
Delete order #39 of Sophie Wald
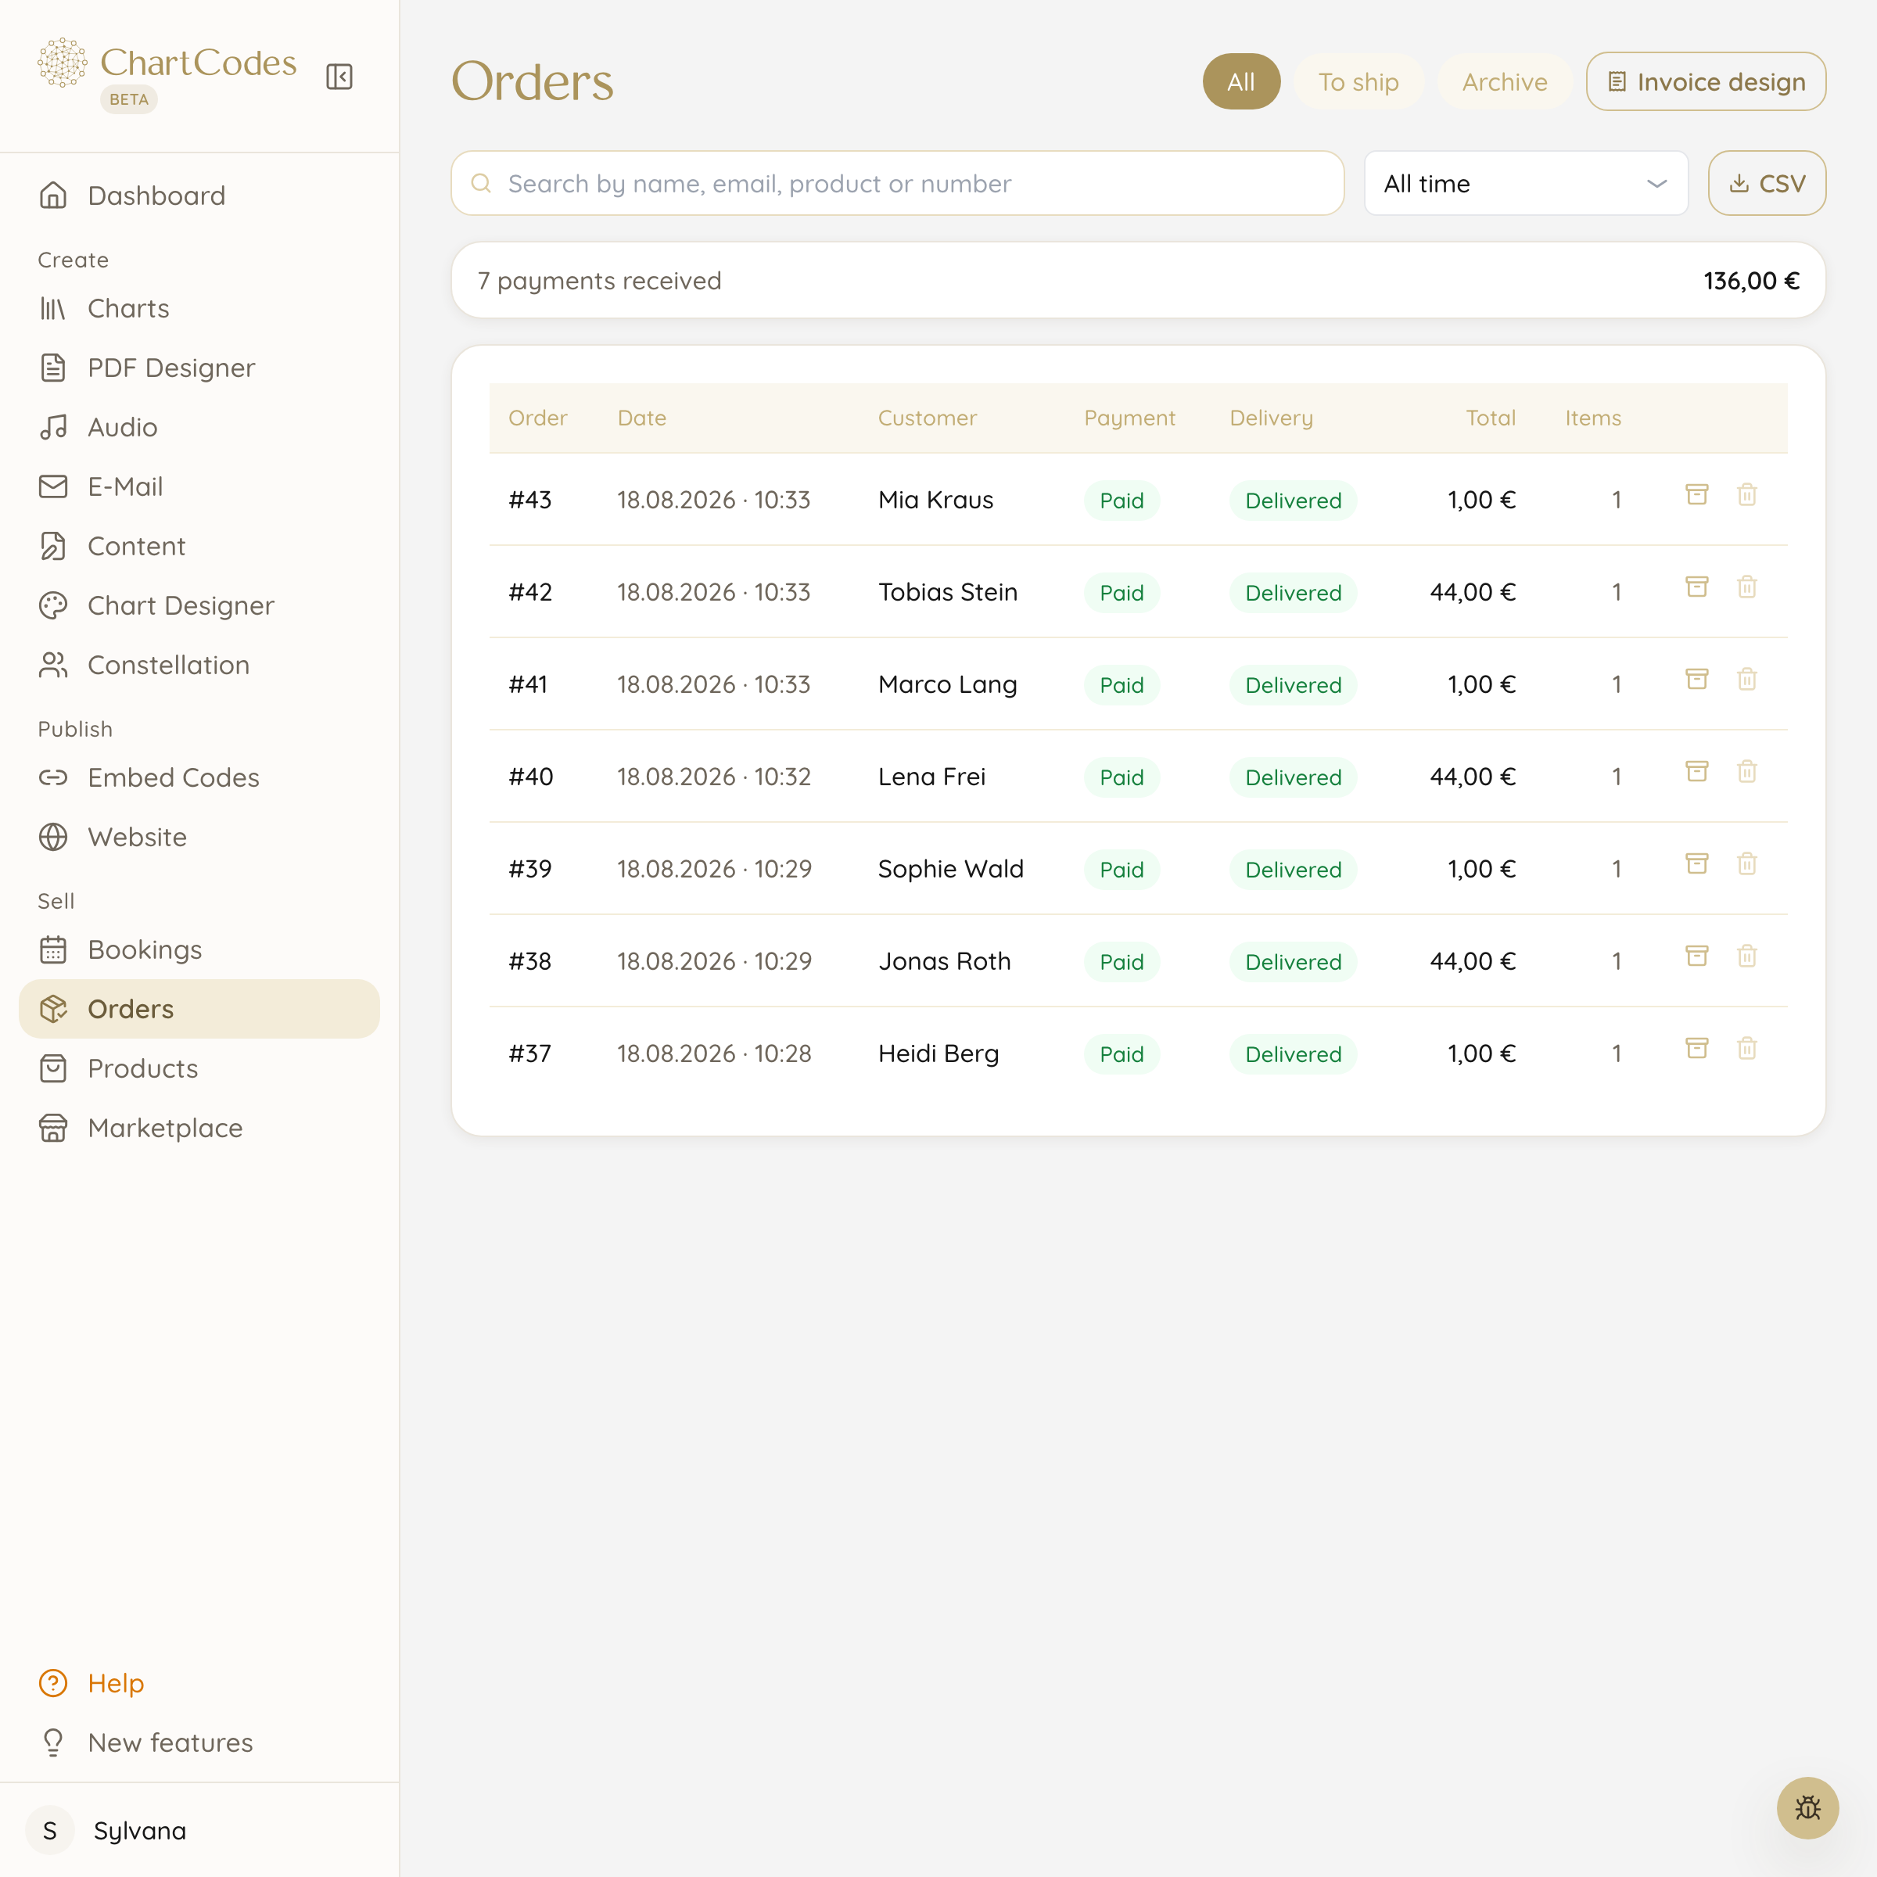pyautogui.click(x=1747, y=863)
